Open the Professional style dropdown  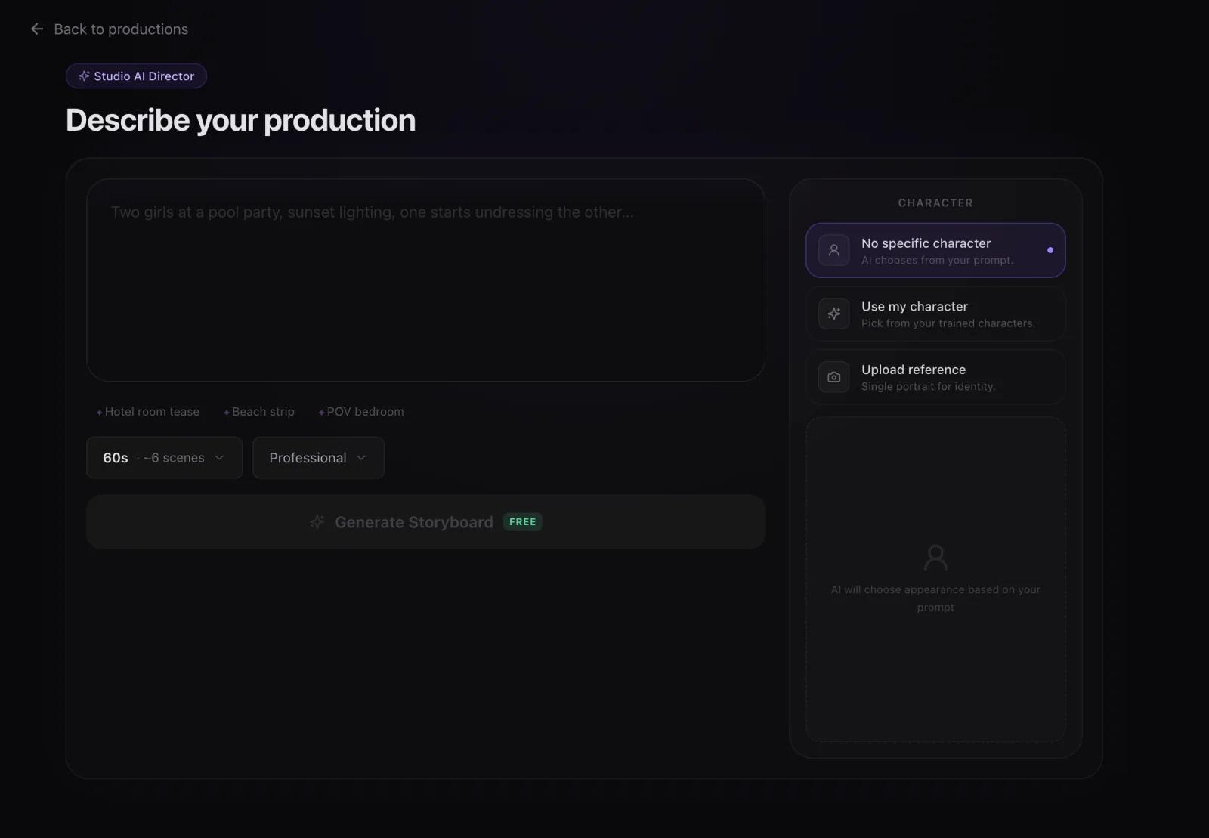(x=318, y=457)
